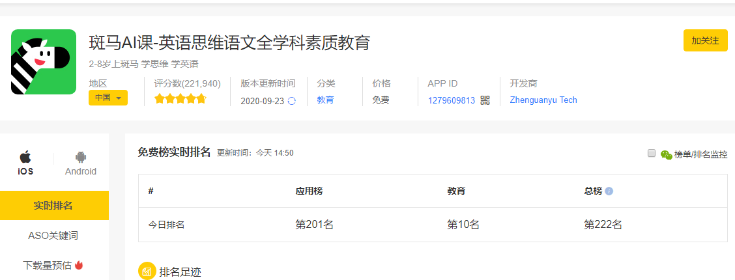Open the QR code icon next to APP ID
This screenshot has height=280, width=735.
click(x=485, y=100)
